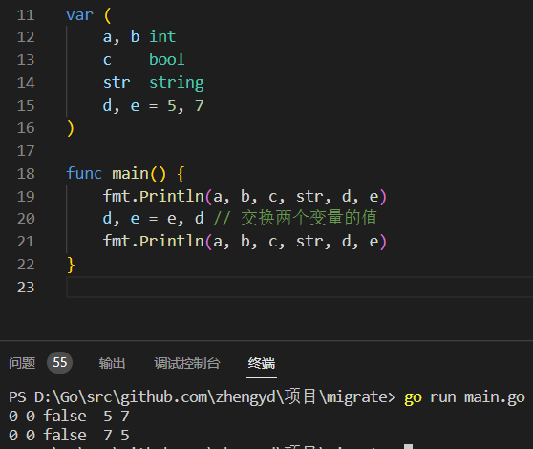
Task: Click the 'bool' type on line 13
Action: [167, 59]
